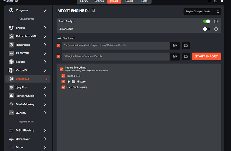Uncheck the Hard Techno playlist checkbox
The width and height of the screenshot is (231, 151).
63,87
